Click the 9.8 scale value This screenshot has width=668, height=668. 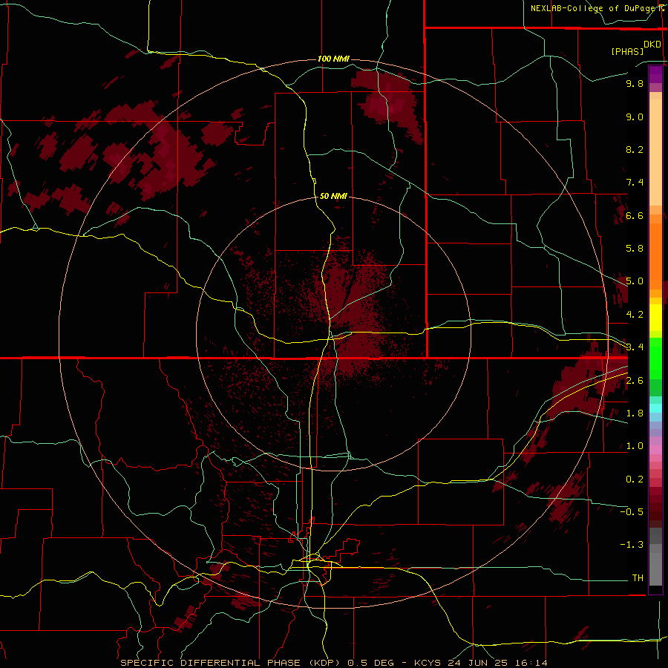635,83
